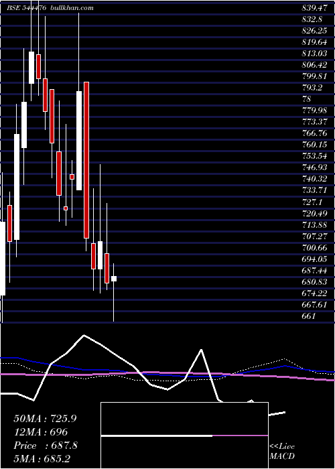This screenshot has height=469, width=335.
Task: Select the 713.88 axis value
Action: (x=315, y=225)
